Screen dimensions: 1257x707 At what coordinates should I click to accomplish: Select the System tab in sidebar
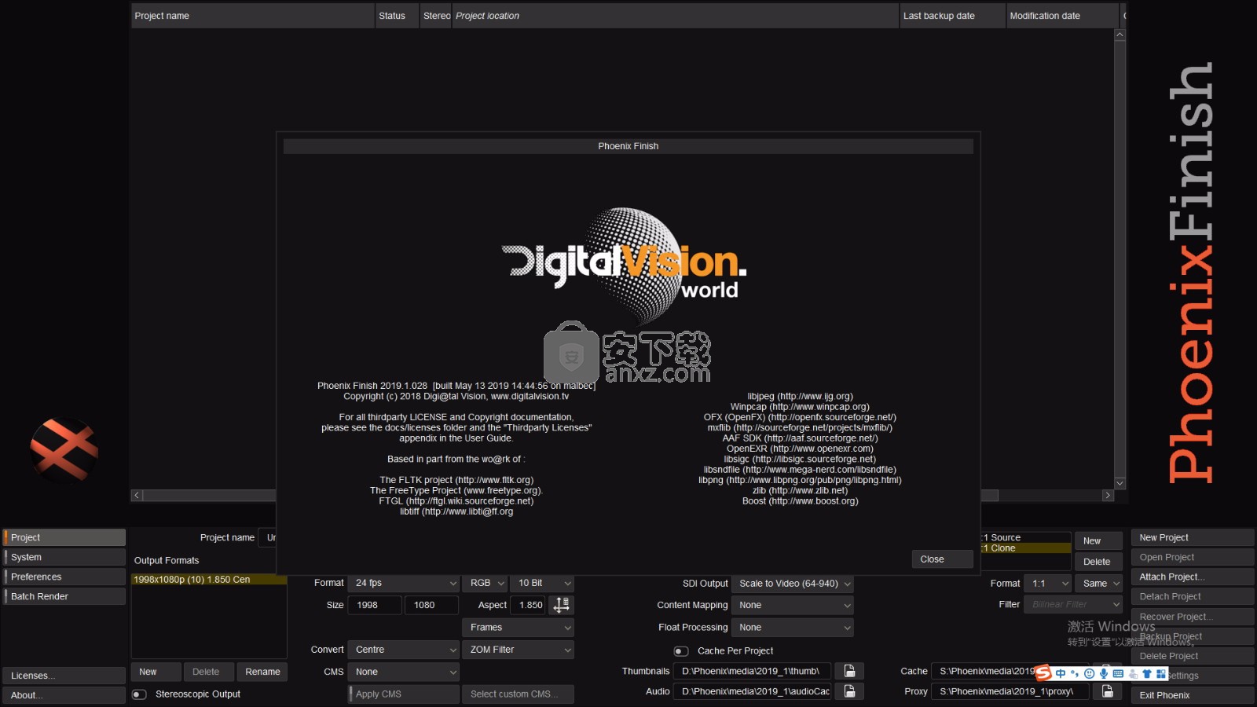[64, 557]
